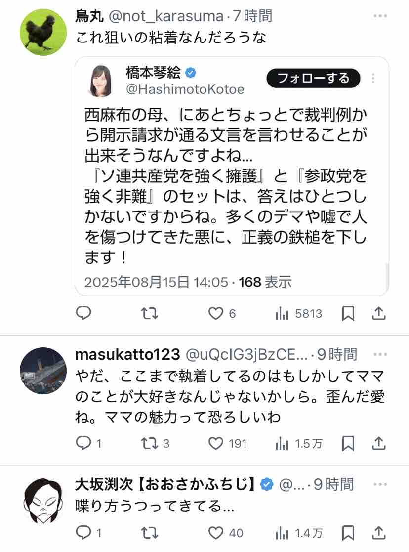Retweet masukatto123's reply

[x=150, y=444]
